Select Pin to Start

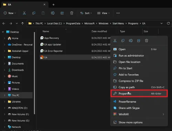tap(139, 68)
